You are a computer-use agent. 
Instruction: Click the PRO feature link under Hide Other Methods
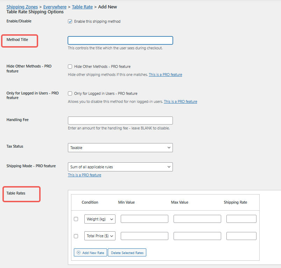coord(165,75)
